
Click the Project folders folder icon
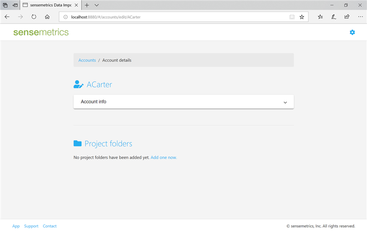pos(78,144)
